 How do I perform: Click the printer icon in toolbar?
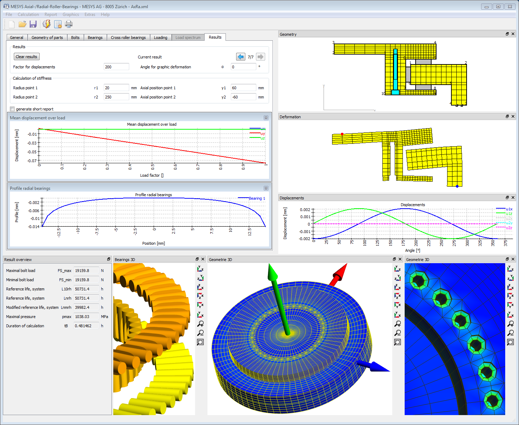click(69, 24)
